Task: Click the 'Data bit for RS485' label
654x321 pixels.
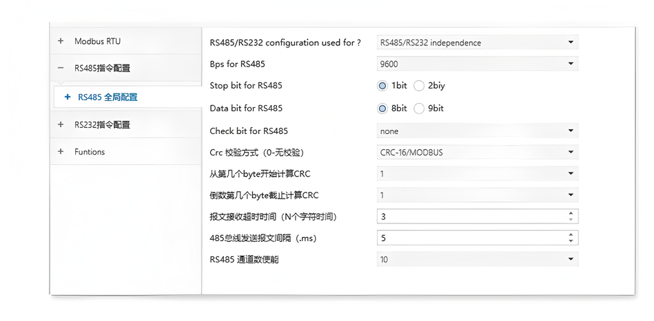Action: (x=246, y=109)
